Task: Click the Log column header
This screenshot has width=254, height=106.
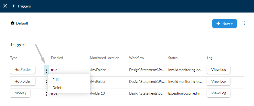Action: pyautogui.click(x=210, y=58)
